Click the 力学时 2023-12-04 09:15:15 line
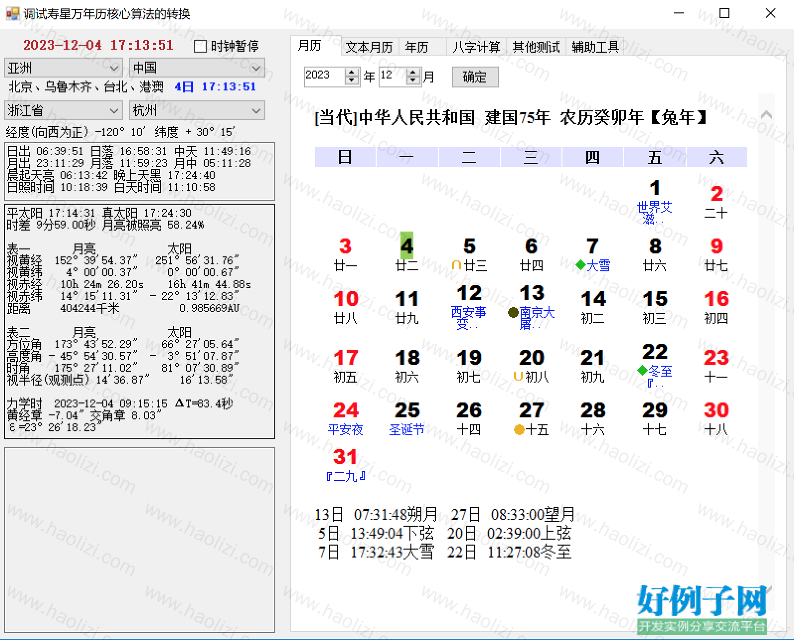This screenshot has height=640, width=794. click(x=87, y=403)
